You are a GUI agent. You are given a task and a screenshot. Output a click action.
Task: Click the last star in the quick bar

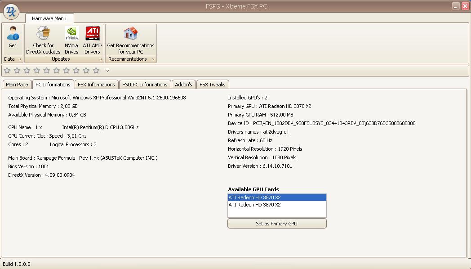tap(96, 70)
